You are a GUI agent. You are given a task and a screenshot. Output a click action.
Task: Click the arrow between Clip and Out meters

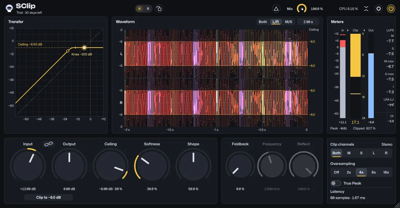364,30
